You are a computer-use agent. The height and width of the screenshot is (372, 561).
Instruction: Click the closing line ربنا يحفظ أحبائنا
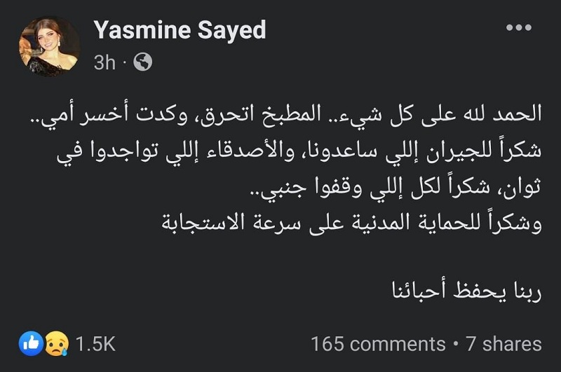466,291
